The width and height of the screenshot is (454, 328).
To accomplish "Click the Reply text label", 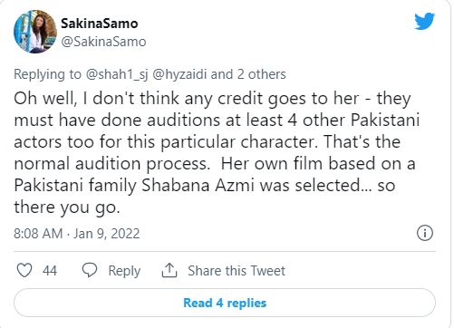I will tap(124, 271).
